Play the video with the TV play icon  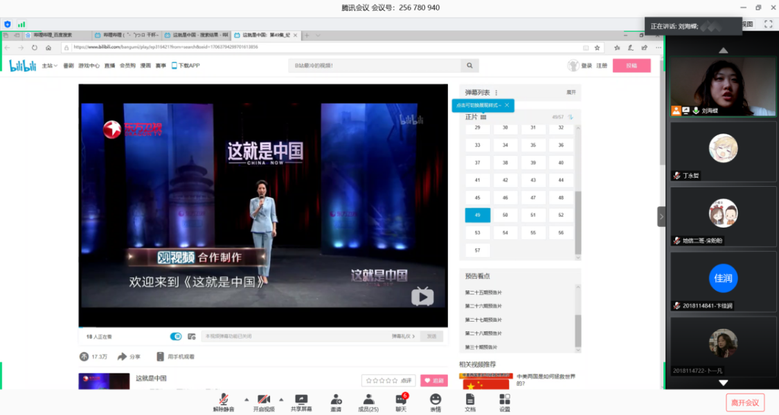(422, 296)
